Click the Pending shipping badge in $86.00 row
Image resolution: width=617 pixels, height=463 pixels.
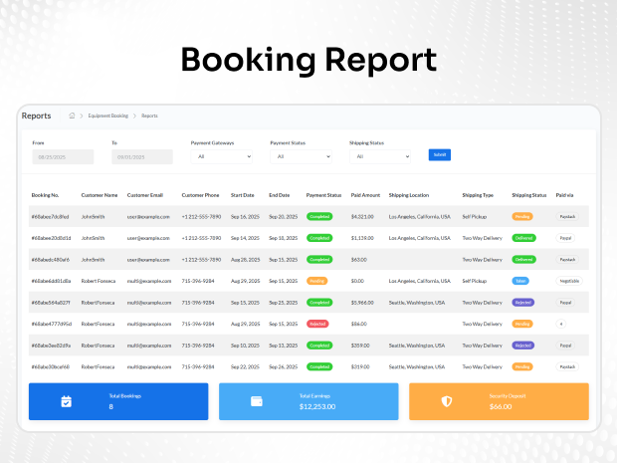coord(522,324)
